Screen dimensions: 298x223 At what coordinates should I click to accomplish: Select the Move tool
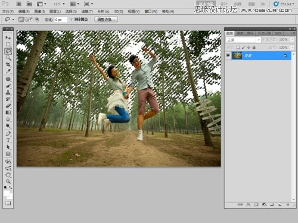click(x=8, y=37)
